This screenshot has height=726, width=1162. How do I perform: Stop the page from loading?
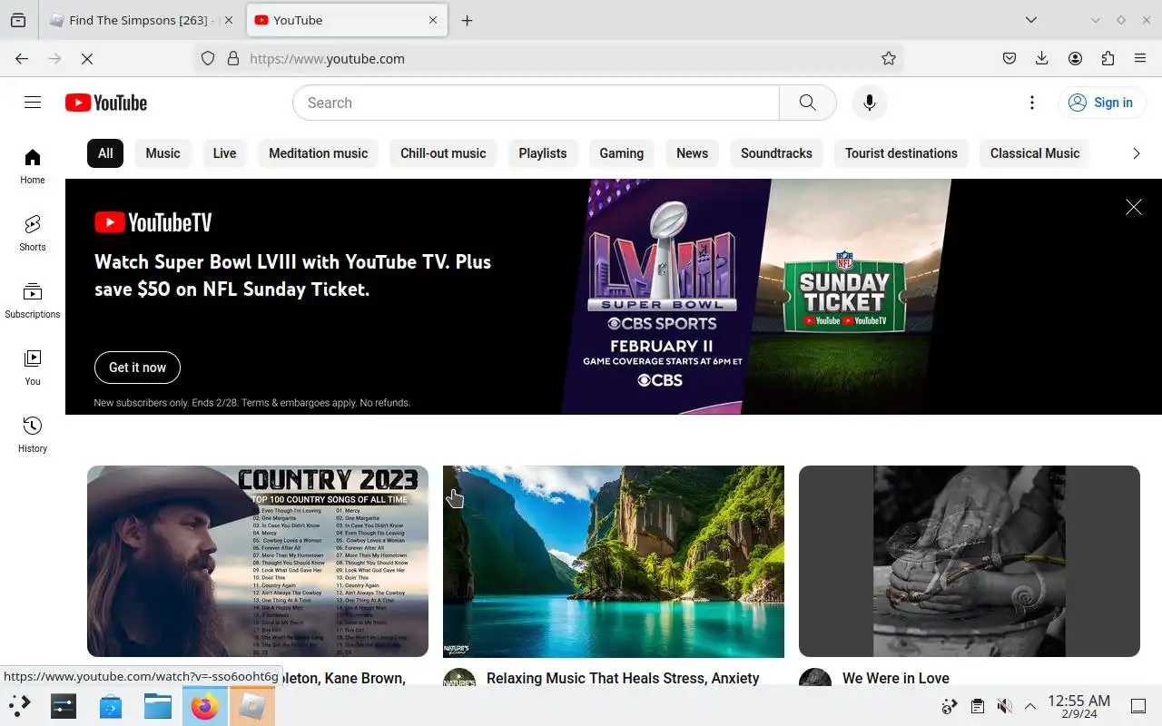pos(87,58)
